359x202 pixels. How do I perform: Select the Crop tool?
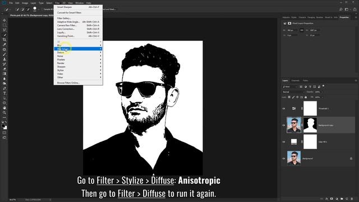tap(4, 40)
